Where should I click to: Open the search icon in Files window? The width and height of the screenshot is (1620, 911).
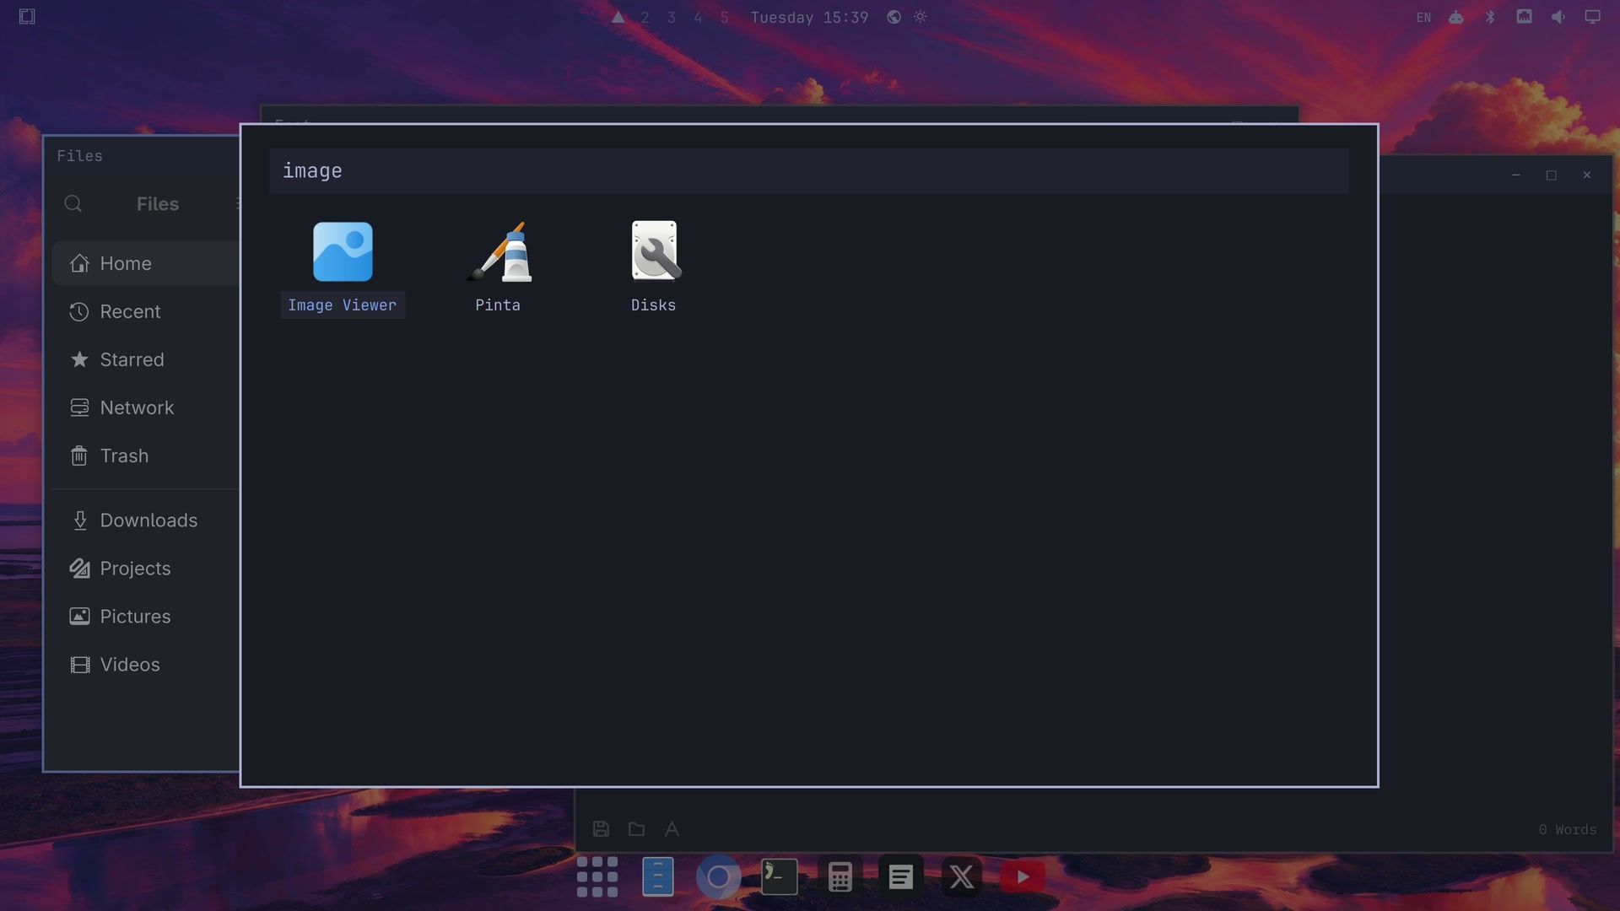pos(73,203)
